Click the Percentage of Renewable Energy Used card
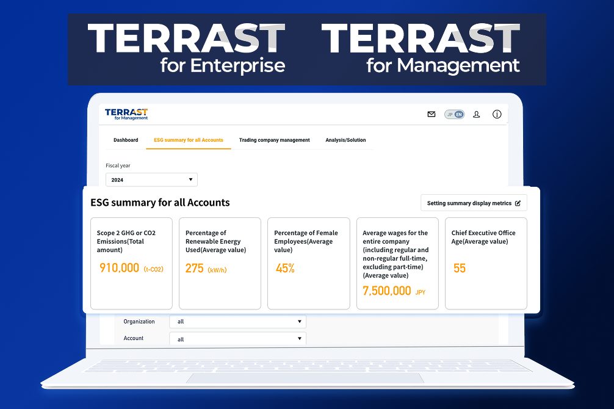 click(x=220, y=262)
